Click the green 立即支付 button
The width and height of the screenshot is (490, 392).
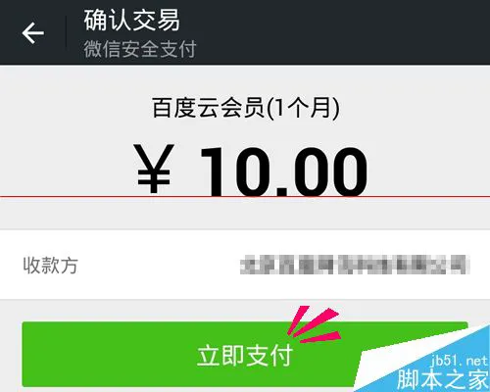245,354
